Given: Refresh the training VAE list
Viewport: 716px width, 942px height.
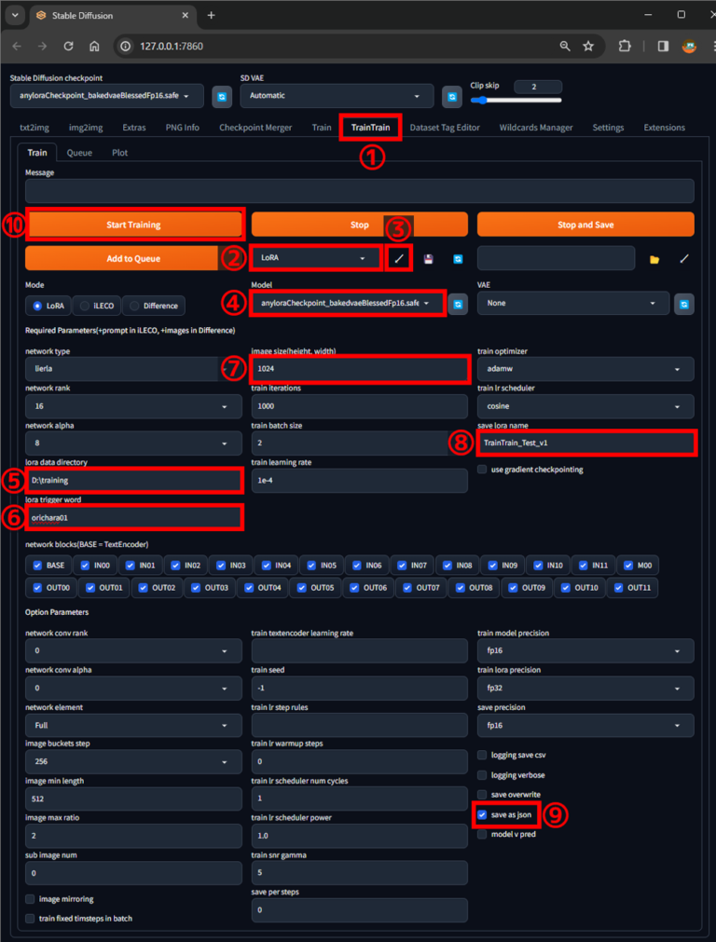Looking at the screenshot, I should pos(683,304).
